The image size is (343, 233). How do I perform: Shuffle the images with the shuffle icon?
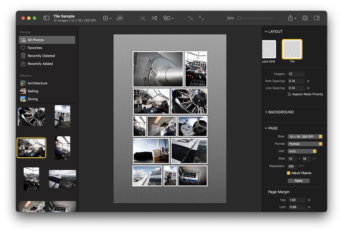click(154, 18)
